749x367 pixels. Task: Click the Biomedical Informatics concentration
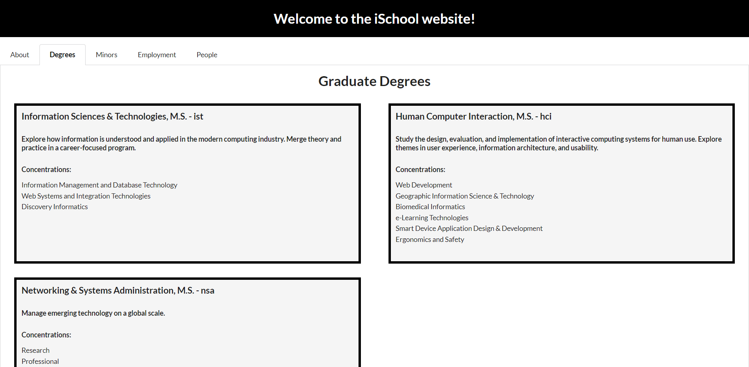point(430,207)
